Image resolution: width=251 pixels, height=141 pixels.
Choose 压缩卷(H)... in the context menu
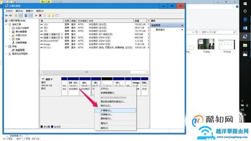coord(115,114)
